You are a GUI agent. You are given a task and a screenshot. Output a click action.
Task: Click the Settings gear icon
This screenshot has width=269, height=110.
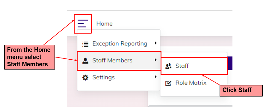tap(85, 78)
